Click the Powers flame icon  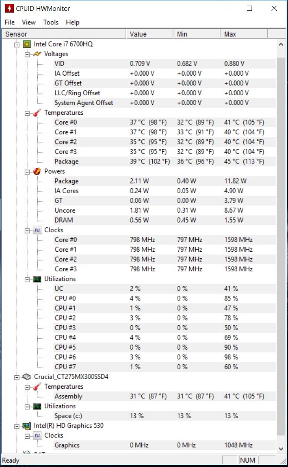[x=37, y=171]
